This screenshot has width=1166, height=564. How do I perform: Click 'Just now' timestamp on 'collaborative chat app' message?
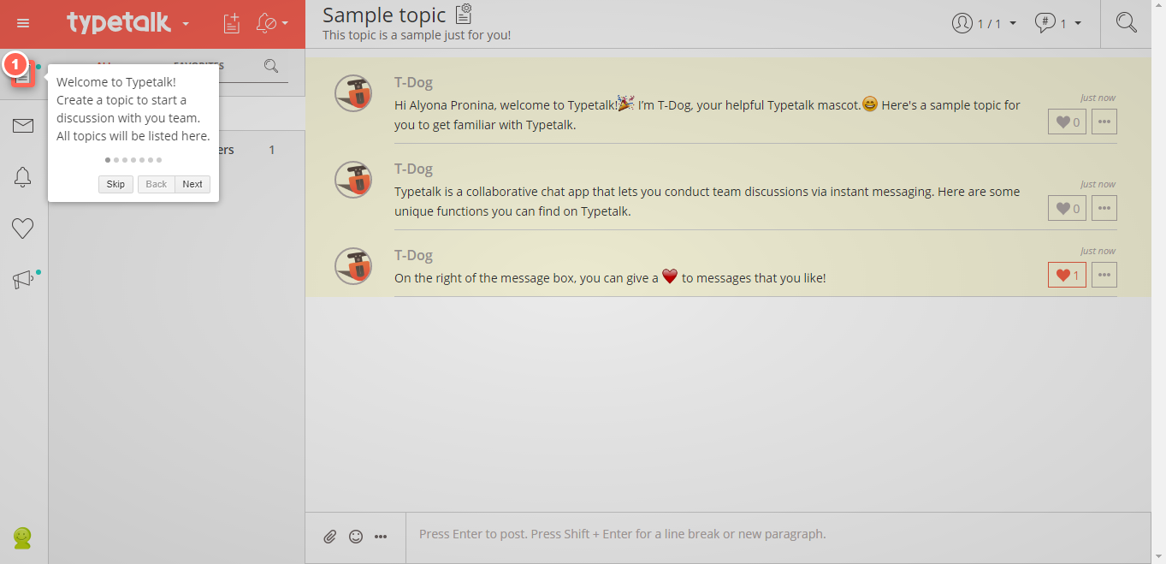coord(1098,184)
